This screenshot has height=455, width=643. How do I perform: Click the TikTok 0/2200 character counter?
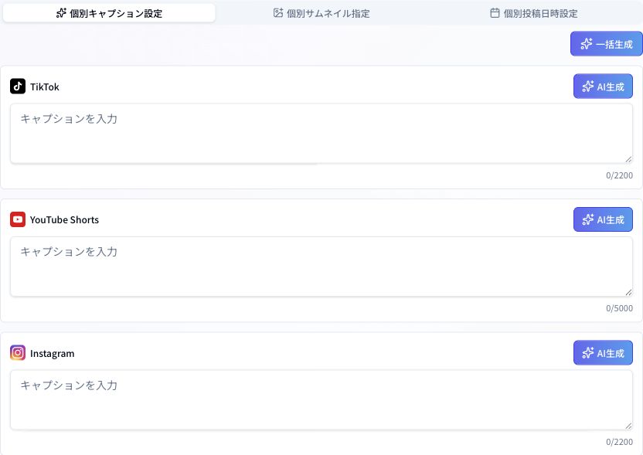pyautogui.click(x=619, y=175)
